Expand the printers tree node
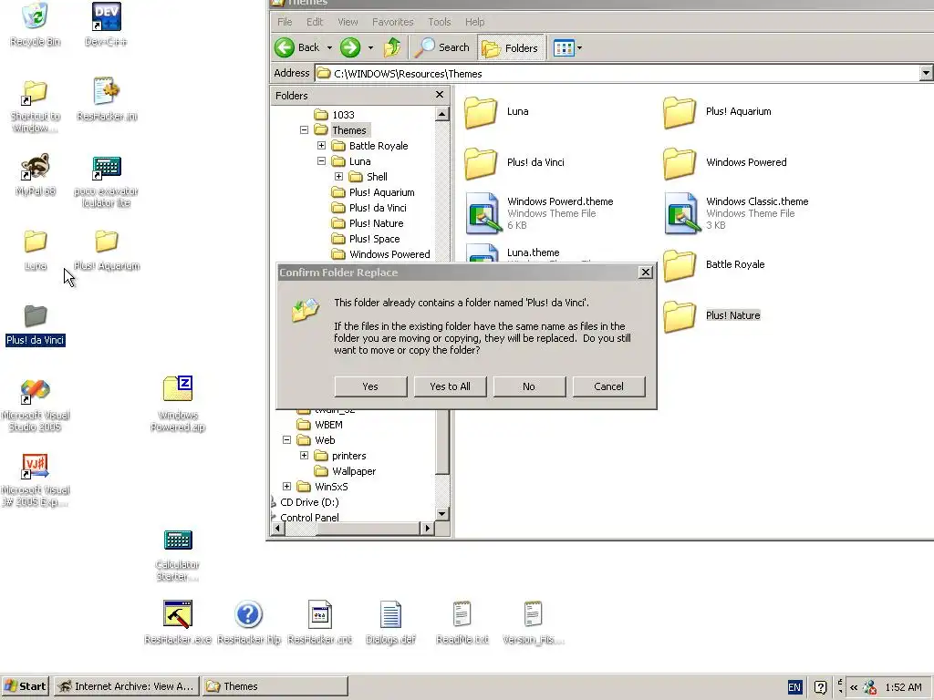934x700 pixels. coord(304,456)
